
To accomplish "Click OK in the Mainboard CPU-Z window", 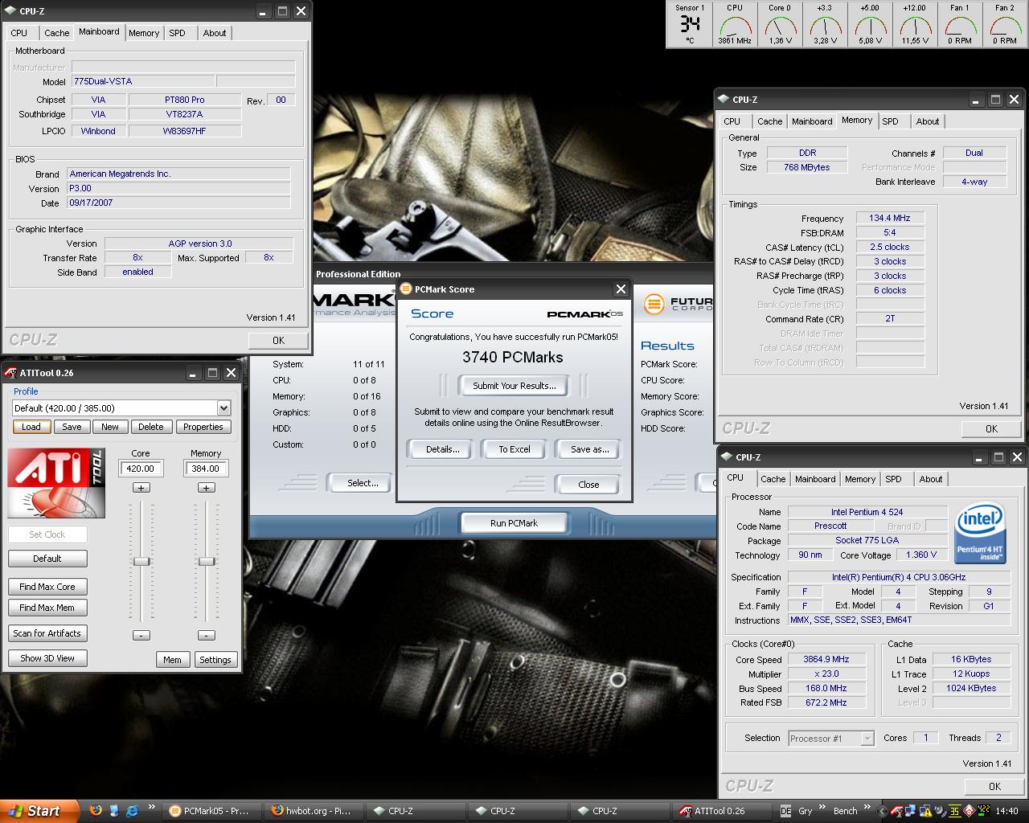I will (x=278, y=341).
